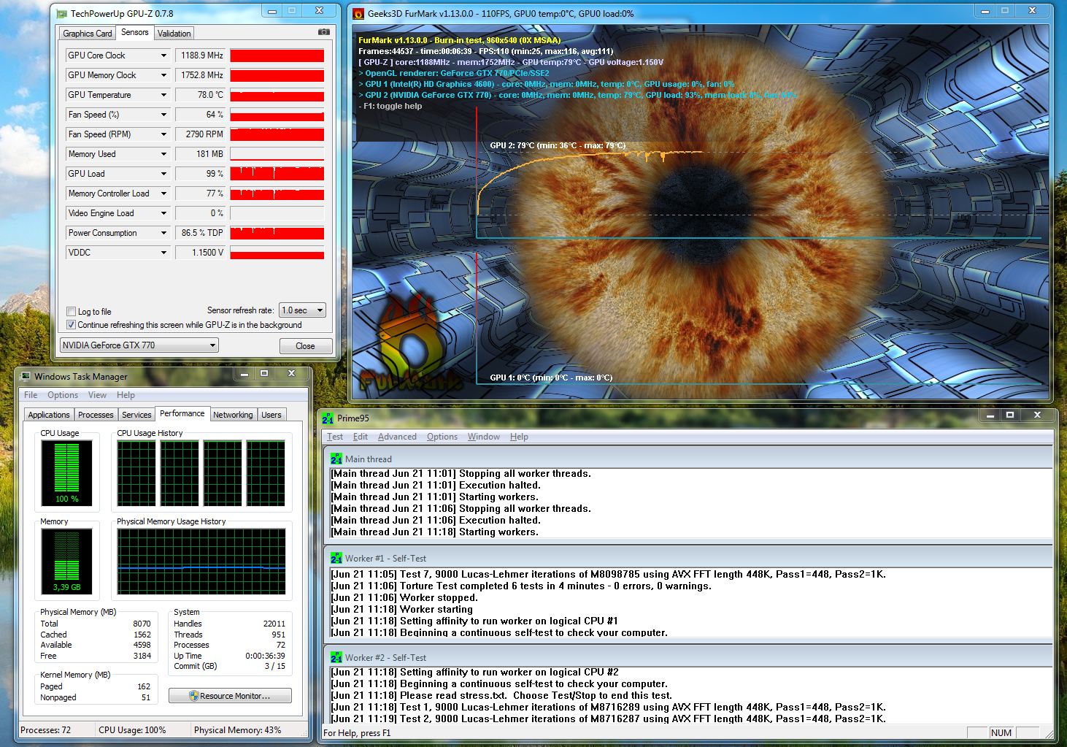Click the Resource Monitor button
Screen dimensions: 1067x747
click(x=230, y=696)
